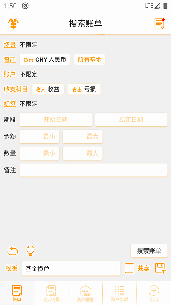Click the save template disk icon
The width and height of the screenshot is (171, 305).
160,268
